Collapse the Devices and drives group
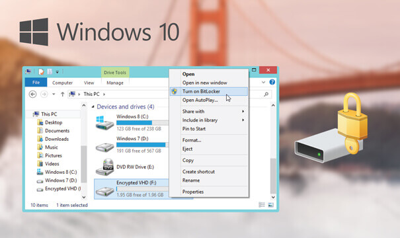The image size is (400, 238). point(93,107)
